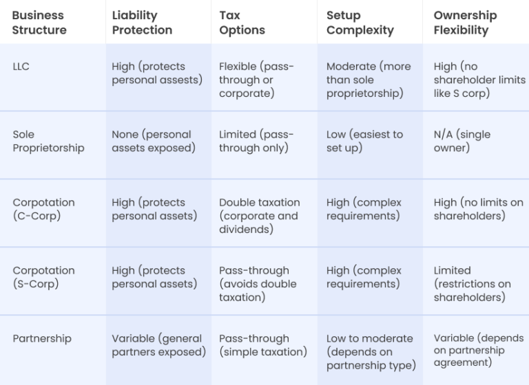Click the 'N/A (single owner)' cell

tap(461, 141)
